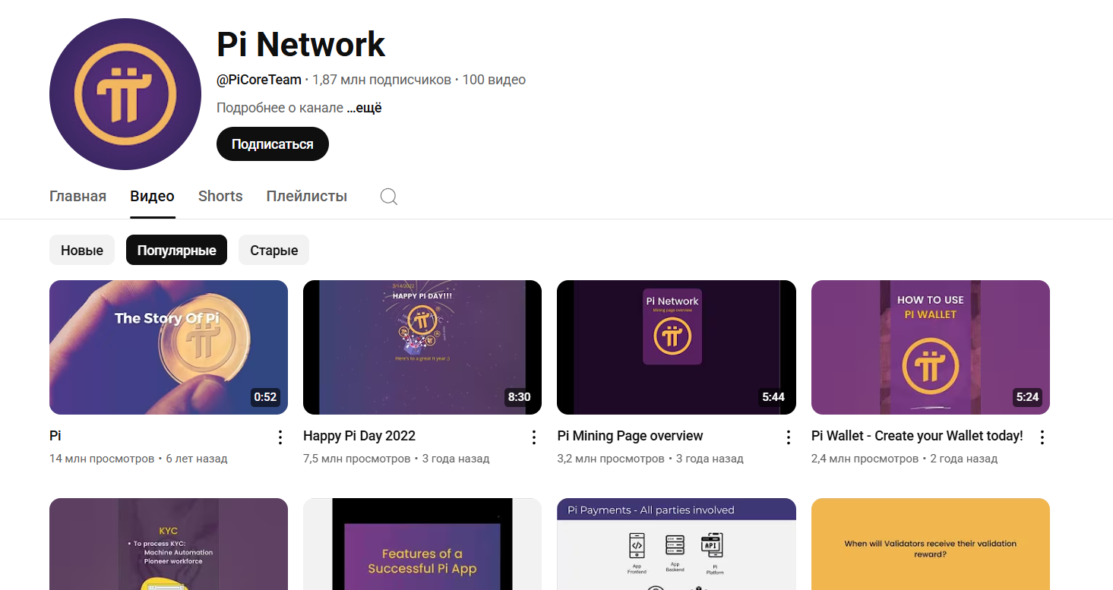This screenshot has height=590, width=1113.
Task: Open the KYC video thumbnail
Action: pos(169,544)
